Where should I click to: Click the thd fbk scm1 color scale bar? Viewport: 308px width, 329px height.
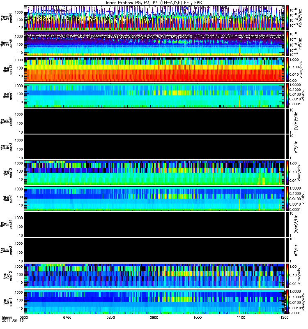coord(287,199)
